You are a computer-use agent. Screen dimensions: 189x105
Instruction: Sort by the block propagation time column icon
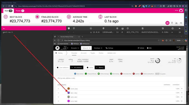[x=173, y=28]
